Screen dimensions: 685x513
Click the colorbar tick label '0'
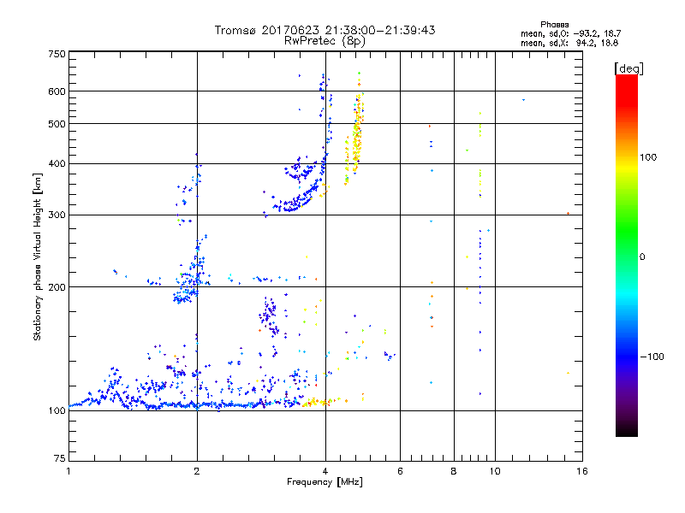tap(642, 256)
